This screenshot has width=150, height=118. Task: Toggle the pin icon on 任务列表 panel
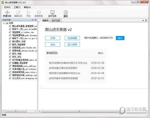(x=35, y=20)
